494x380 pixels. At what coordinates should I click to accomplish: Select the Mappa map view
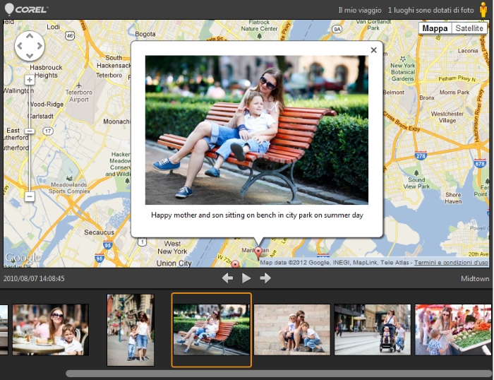435,28
